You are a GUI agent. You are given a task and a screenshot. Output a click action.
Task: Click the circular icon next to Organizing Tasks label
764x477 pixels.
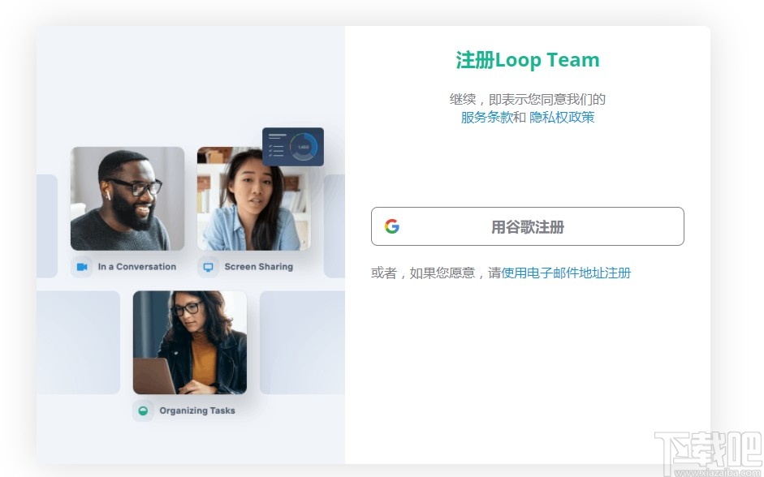[x=142, y=410]
